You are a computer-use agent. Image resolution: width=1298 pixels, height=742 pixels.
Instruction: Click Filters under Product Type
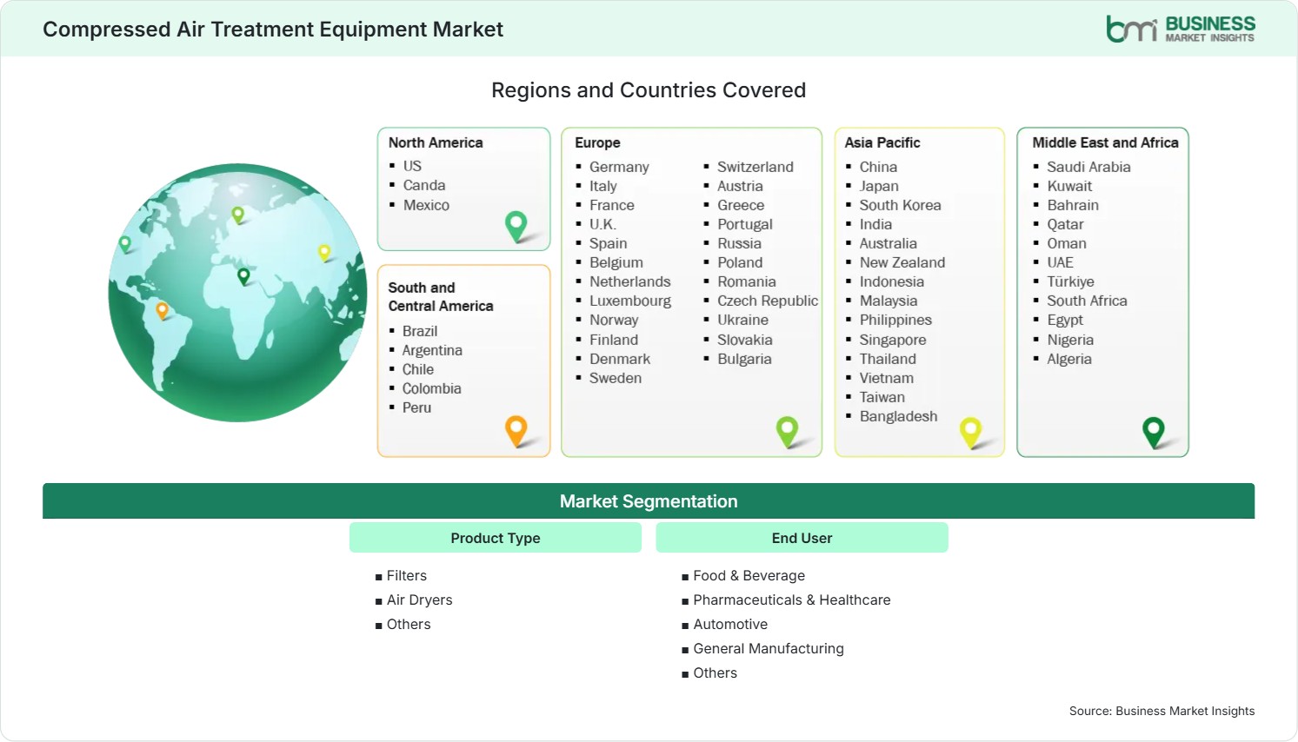pyautogui.click(x=406, y=575)
